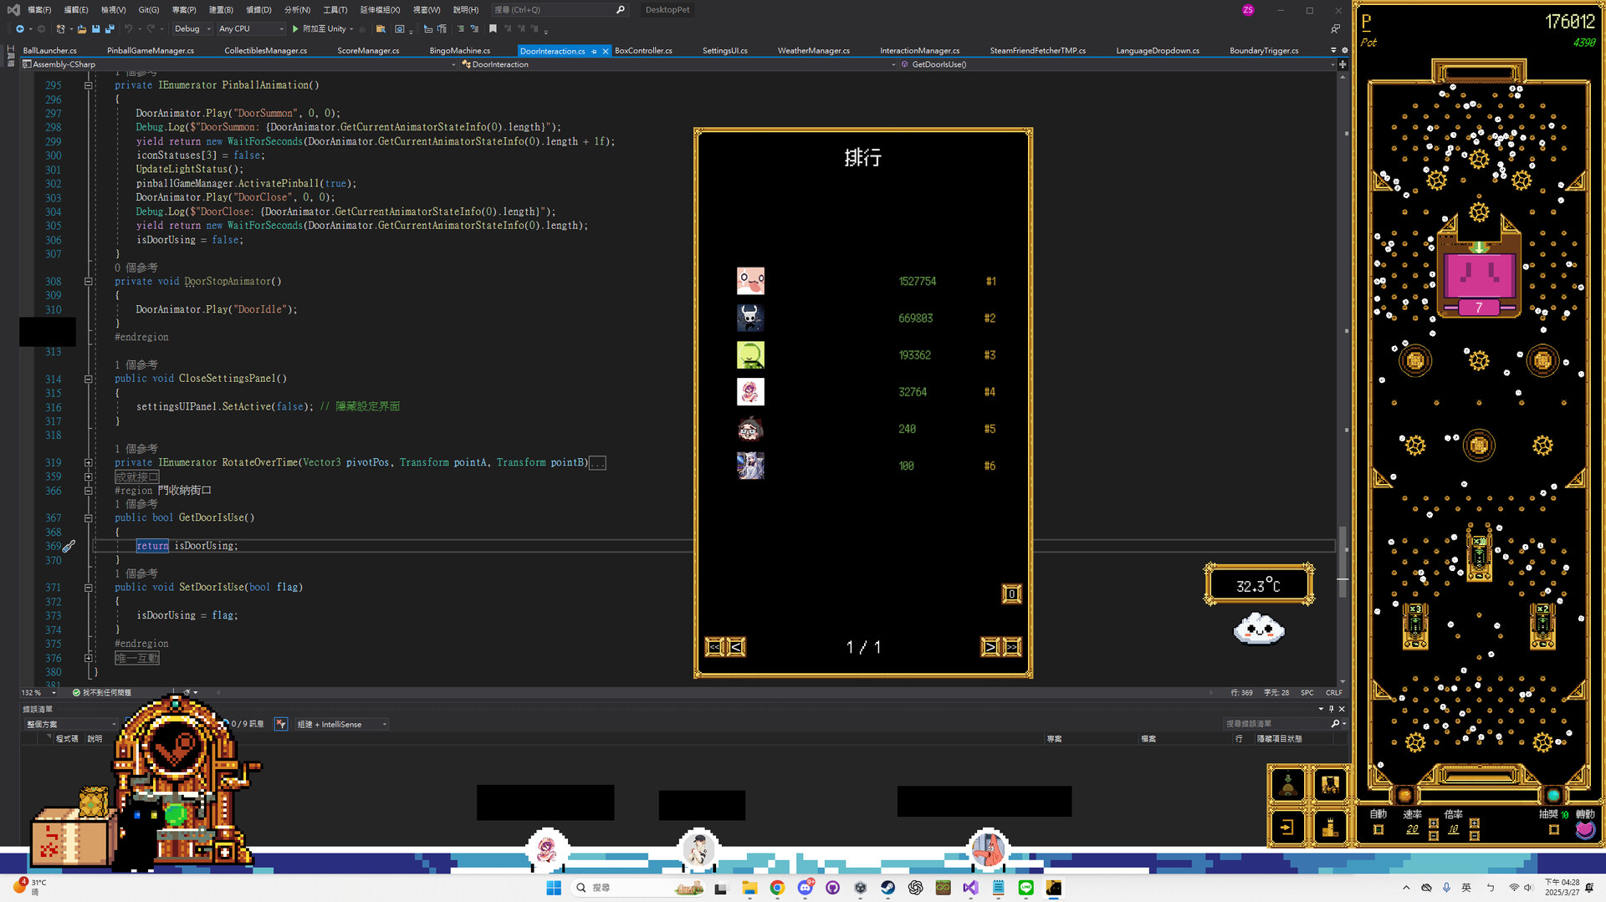Click the exit arrow icon in game panel

(x=1287, y=828)
